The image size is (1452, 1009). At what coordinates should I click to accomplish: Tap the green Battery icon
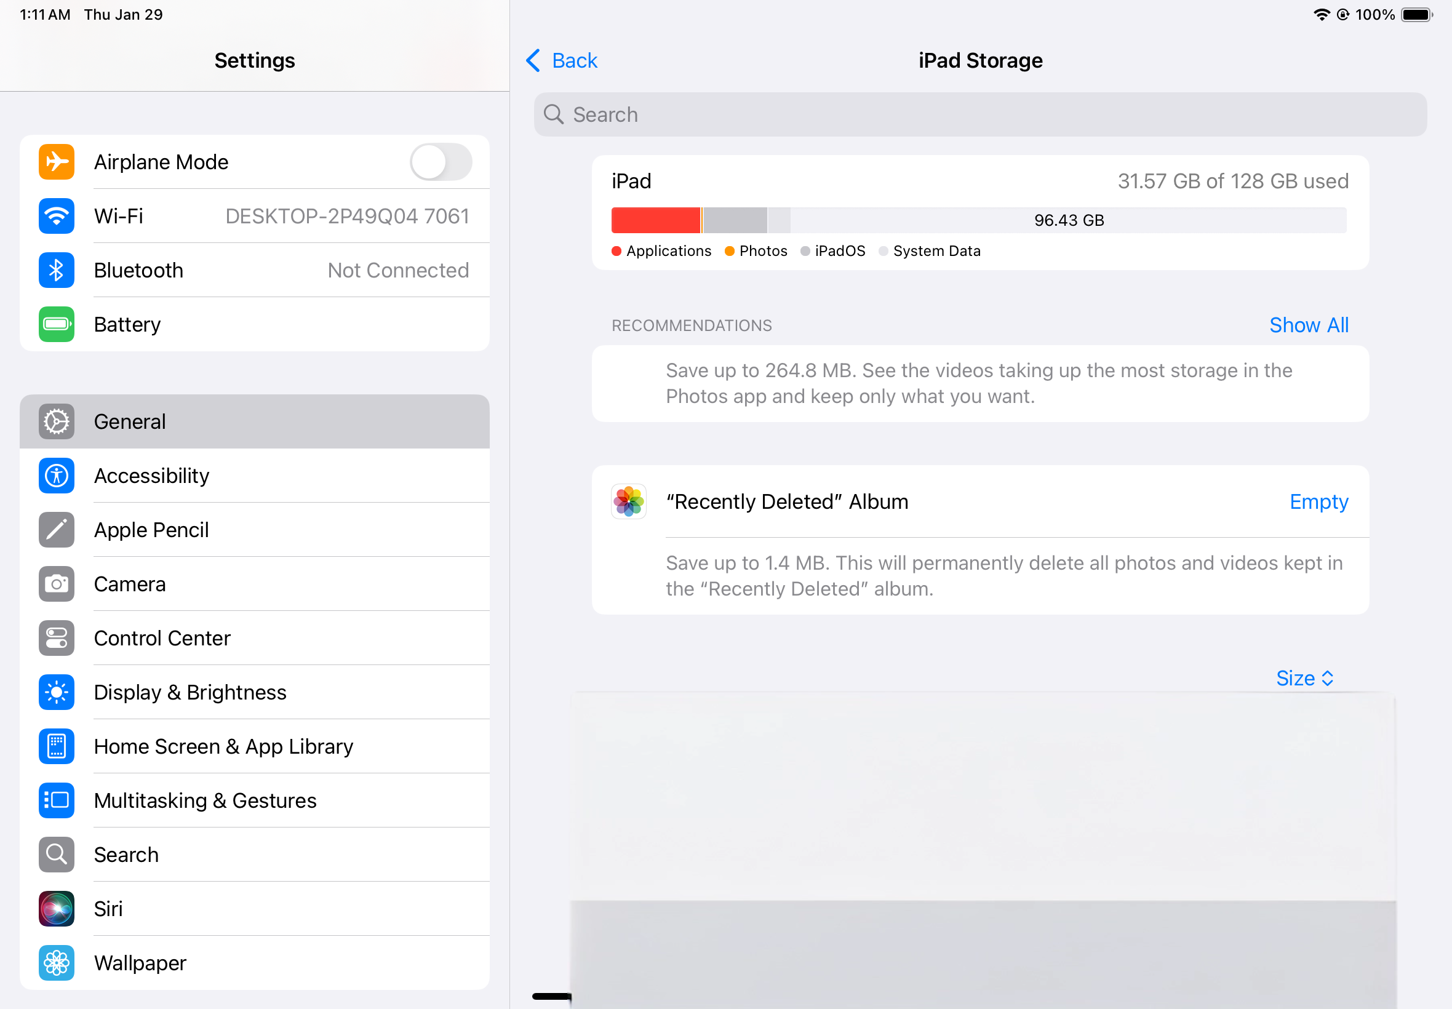[x=56, y=324]
